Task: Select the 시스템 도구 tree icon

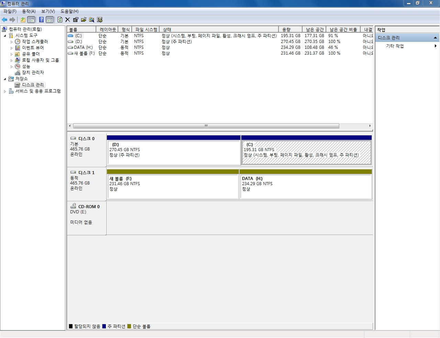Action: tap(11, 35)
